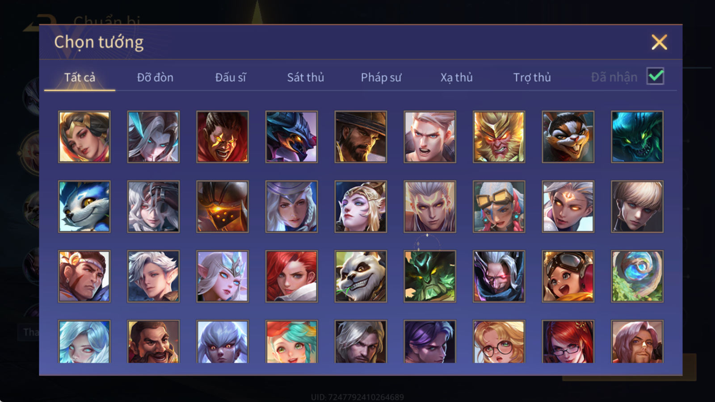This screenshot has width=715, height=402.
Task: Select the Tất cả tab
Action: coord(80,77)
